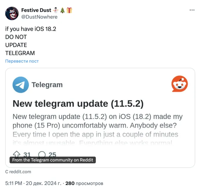Click the Festive Dust display name
Screen dimensions: 198x188
tap(36, 10)
